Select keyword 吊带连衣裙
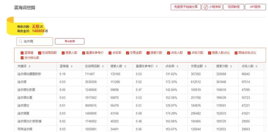 coord(25,129)
